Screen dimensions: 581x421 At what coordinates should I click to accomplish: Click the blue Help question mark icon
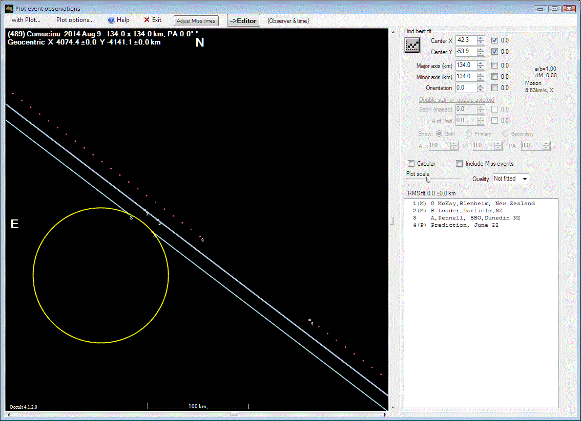(111, 20)
